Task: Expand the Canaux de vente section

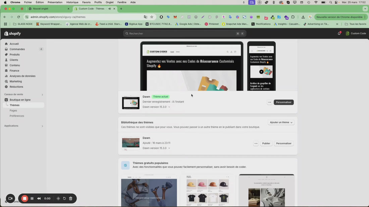Action: point(42,95)
